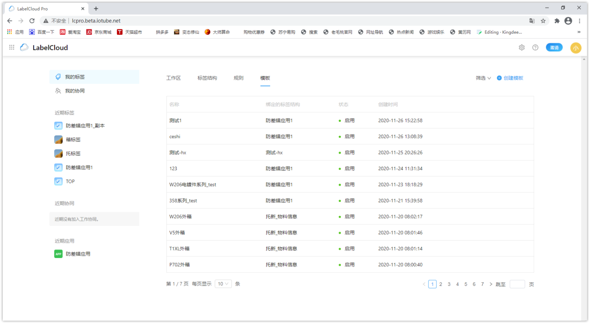
Task: Open the Chrome three-dot menu
Action: [579, 21]
